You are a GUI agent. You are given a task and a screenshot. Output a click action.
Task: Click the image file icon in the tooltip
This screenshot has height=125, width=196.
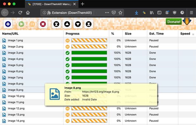[x=55, y=94]
